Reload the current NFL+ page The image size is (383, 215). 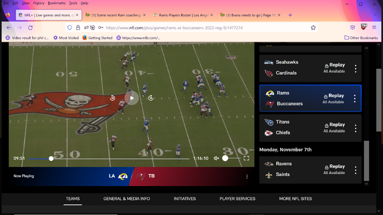(30, 28)
